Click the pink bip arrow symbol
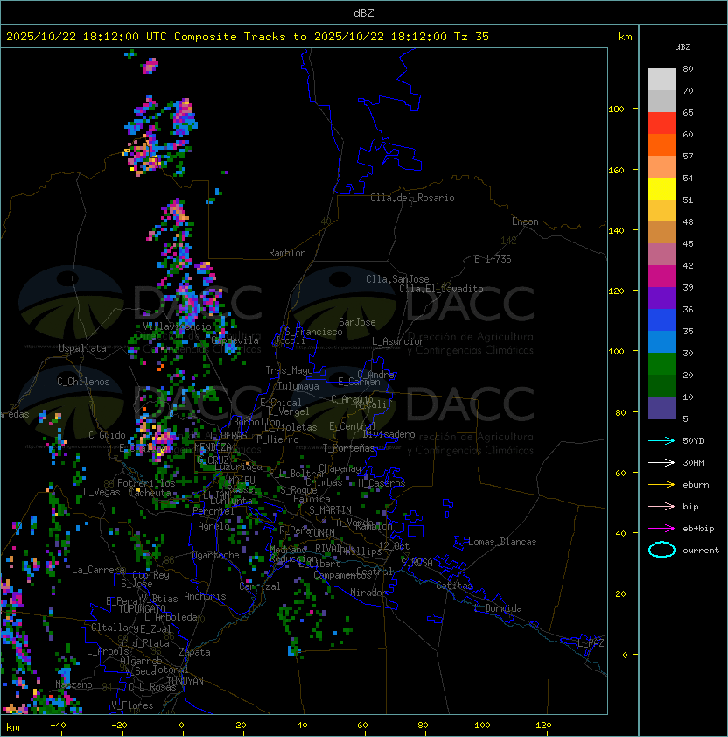Image resolution: width=728 pixels, height=737 pixels. coord(661,507)
